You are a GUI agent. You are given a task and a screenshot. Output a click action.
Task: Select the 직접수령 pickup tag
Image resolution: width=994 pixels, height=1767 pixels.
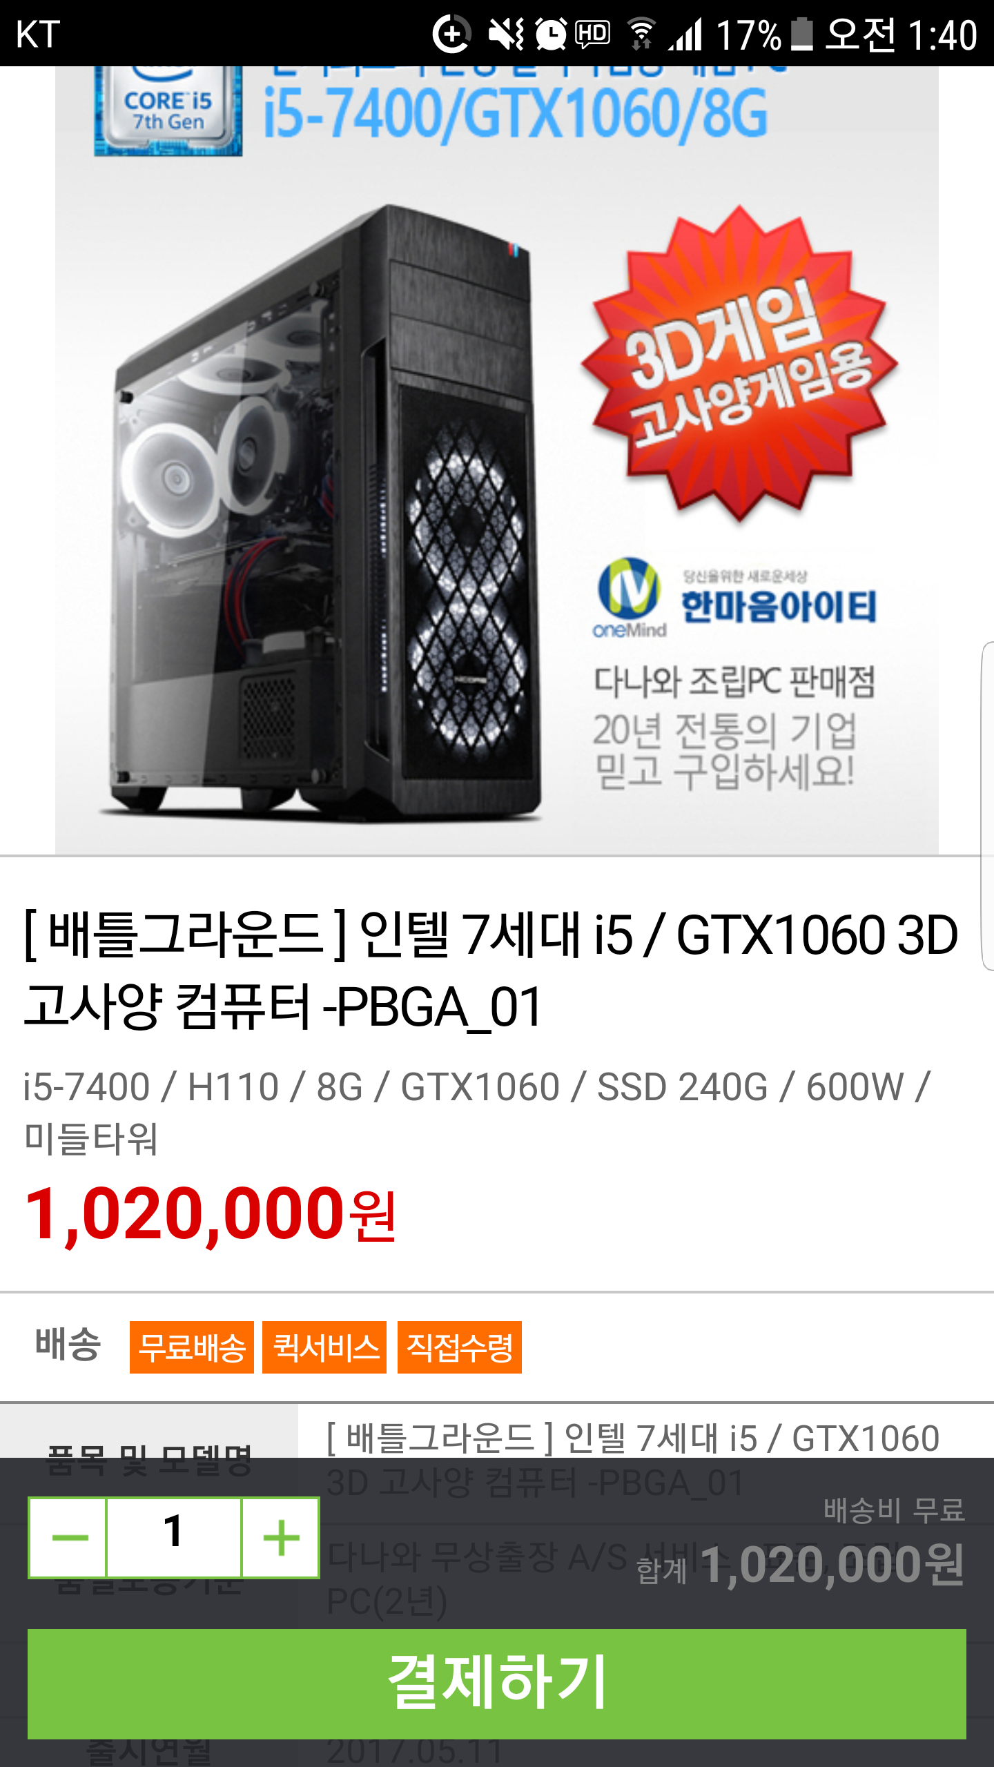[460, 1347]
